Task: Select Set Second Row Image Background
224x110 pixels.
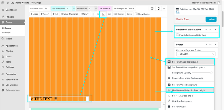Action: (x=190, y=67)
